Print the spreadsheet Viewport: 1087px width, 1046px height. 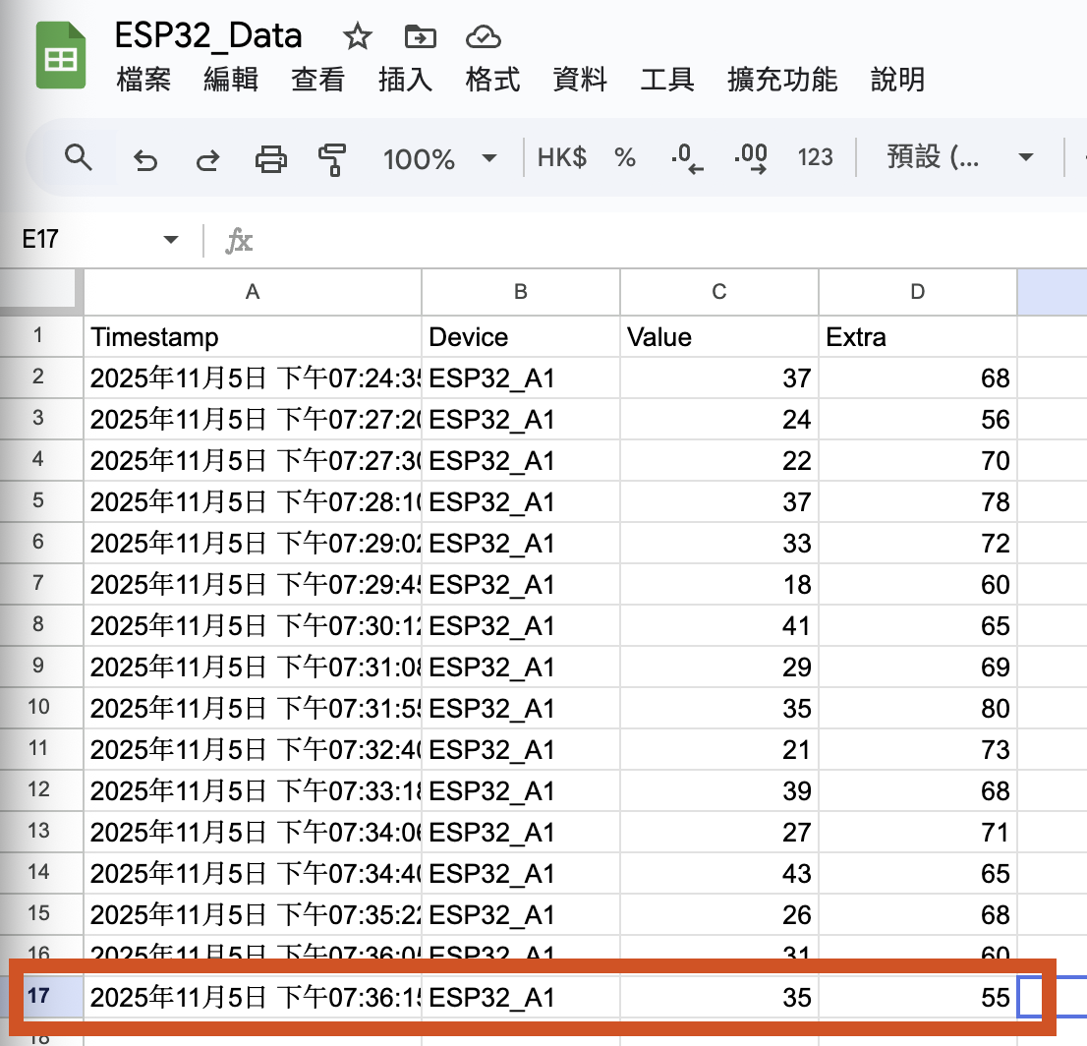click(x=270, y=158)
